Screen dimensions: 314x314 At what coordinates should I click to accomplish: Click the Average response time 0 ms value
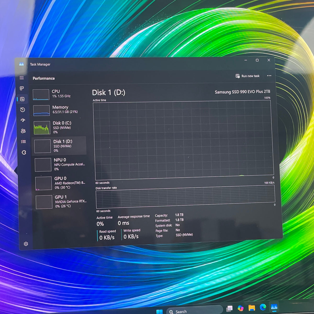point(124,223)
